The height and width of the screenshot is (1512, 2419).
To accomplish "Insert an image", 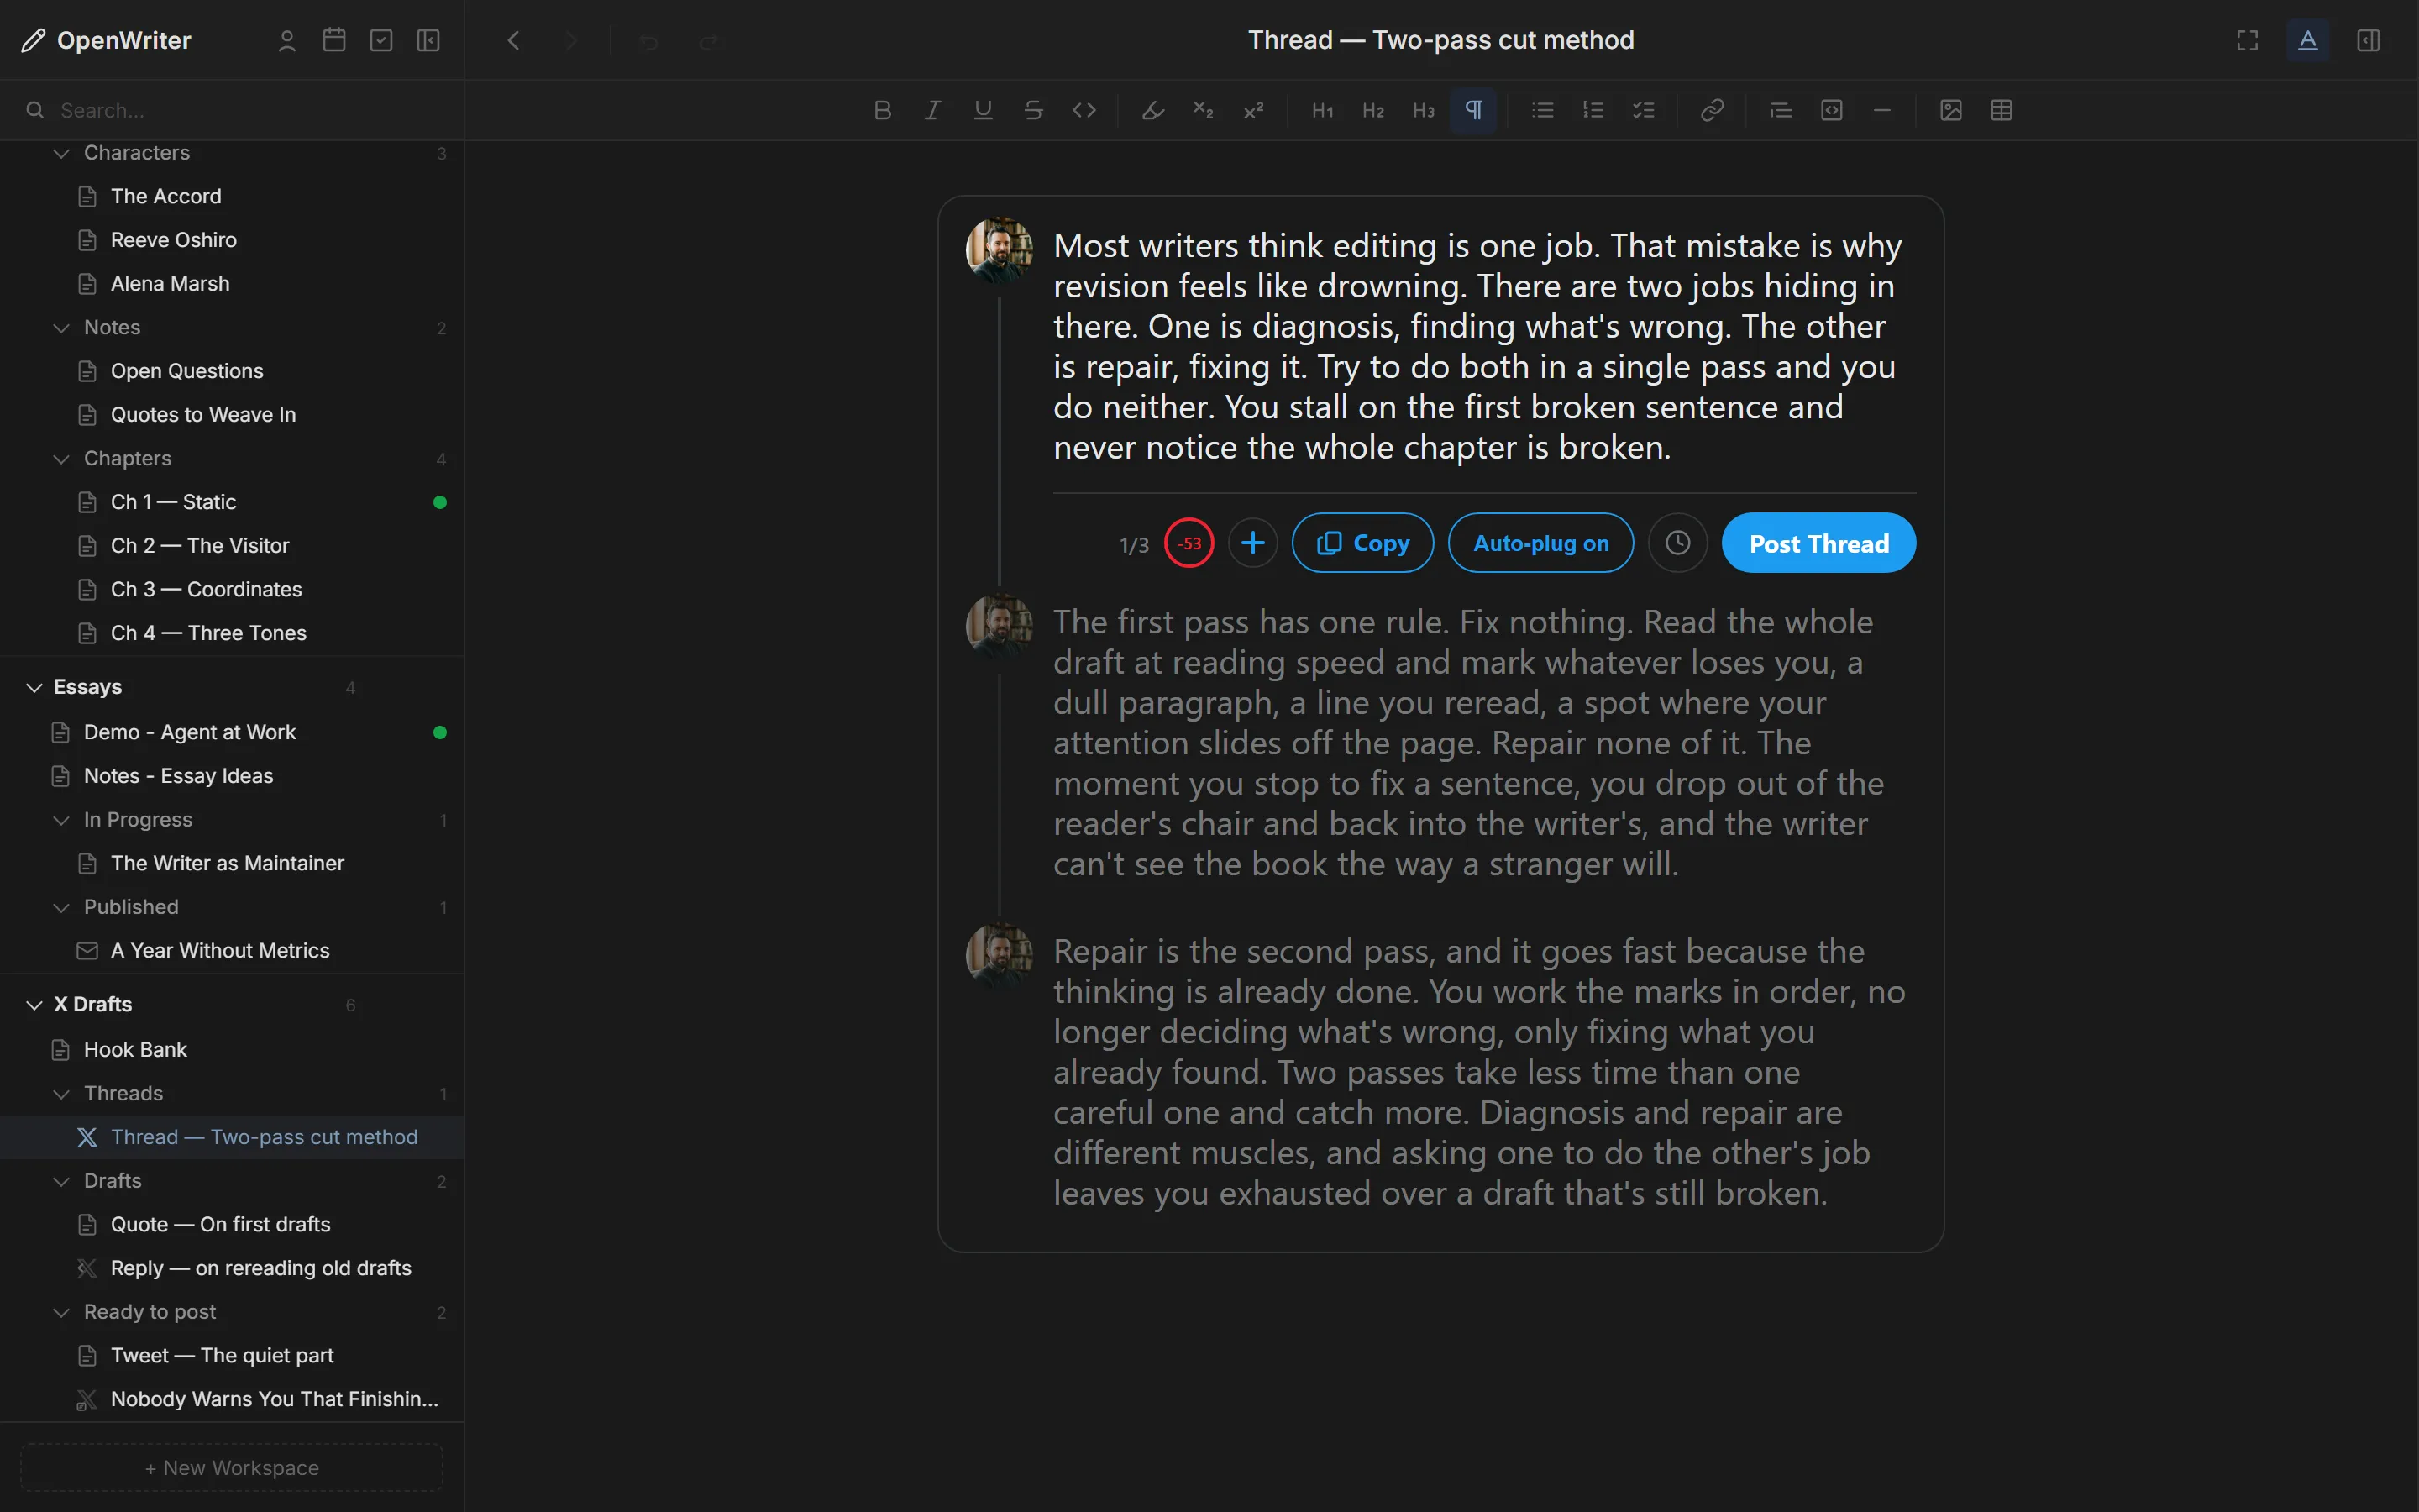I will click(x=1951, y=110).
